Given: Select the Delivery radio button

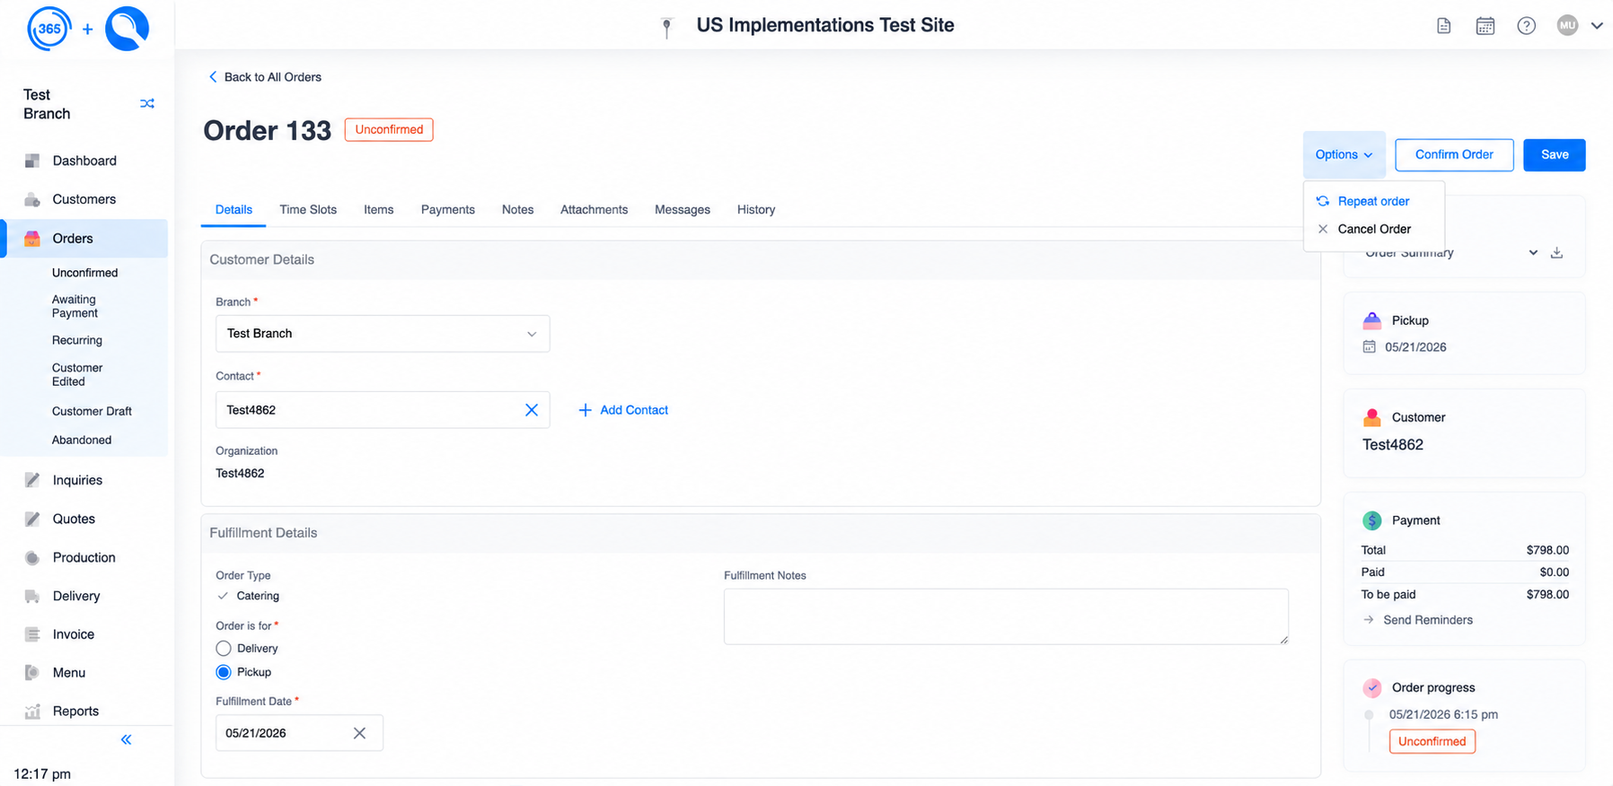Looking at the screenshot, I should (224, 649).
